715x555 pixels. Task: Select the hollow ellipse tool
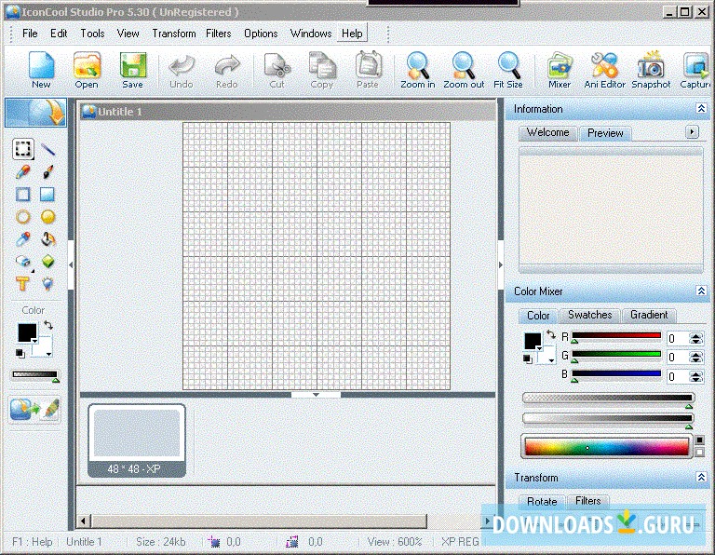pos(22,217)
